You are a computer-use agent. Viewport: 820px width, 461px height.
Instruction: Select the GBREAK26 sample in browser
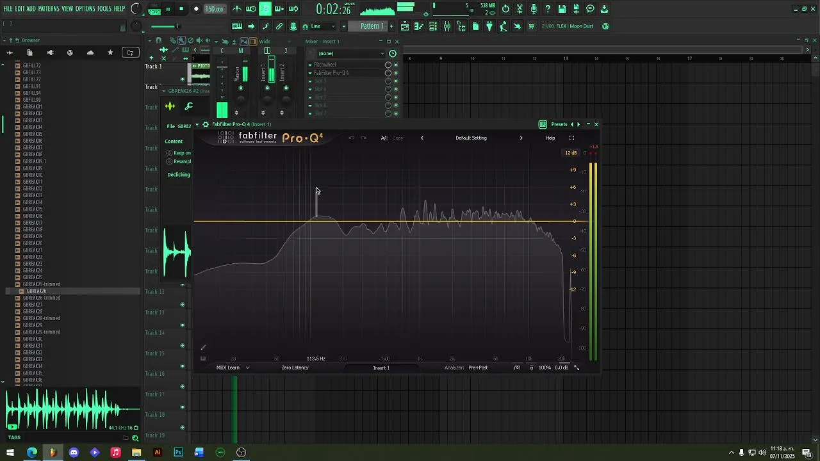(37, 291)
